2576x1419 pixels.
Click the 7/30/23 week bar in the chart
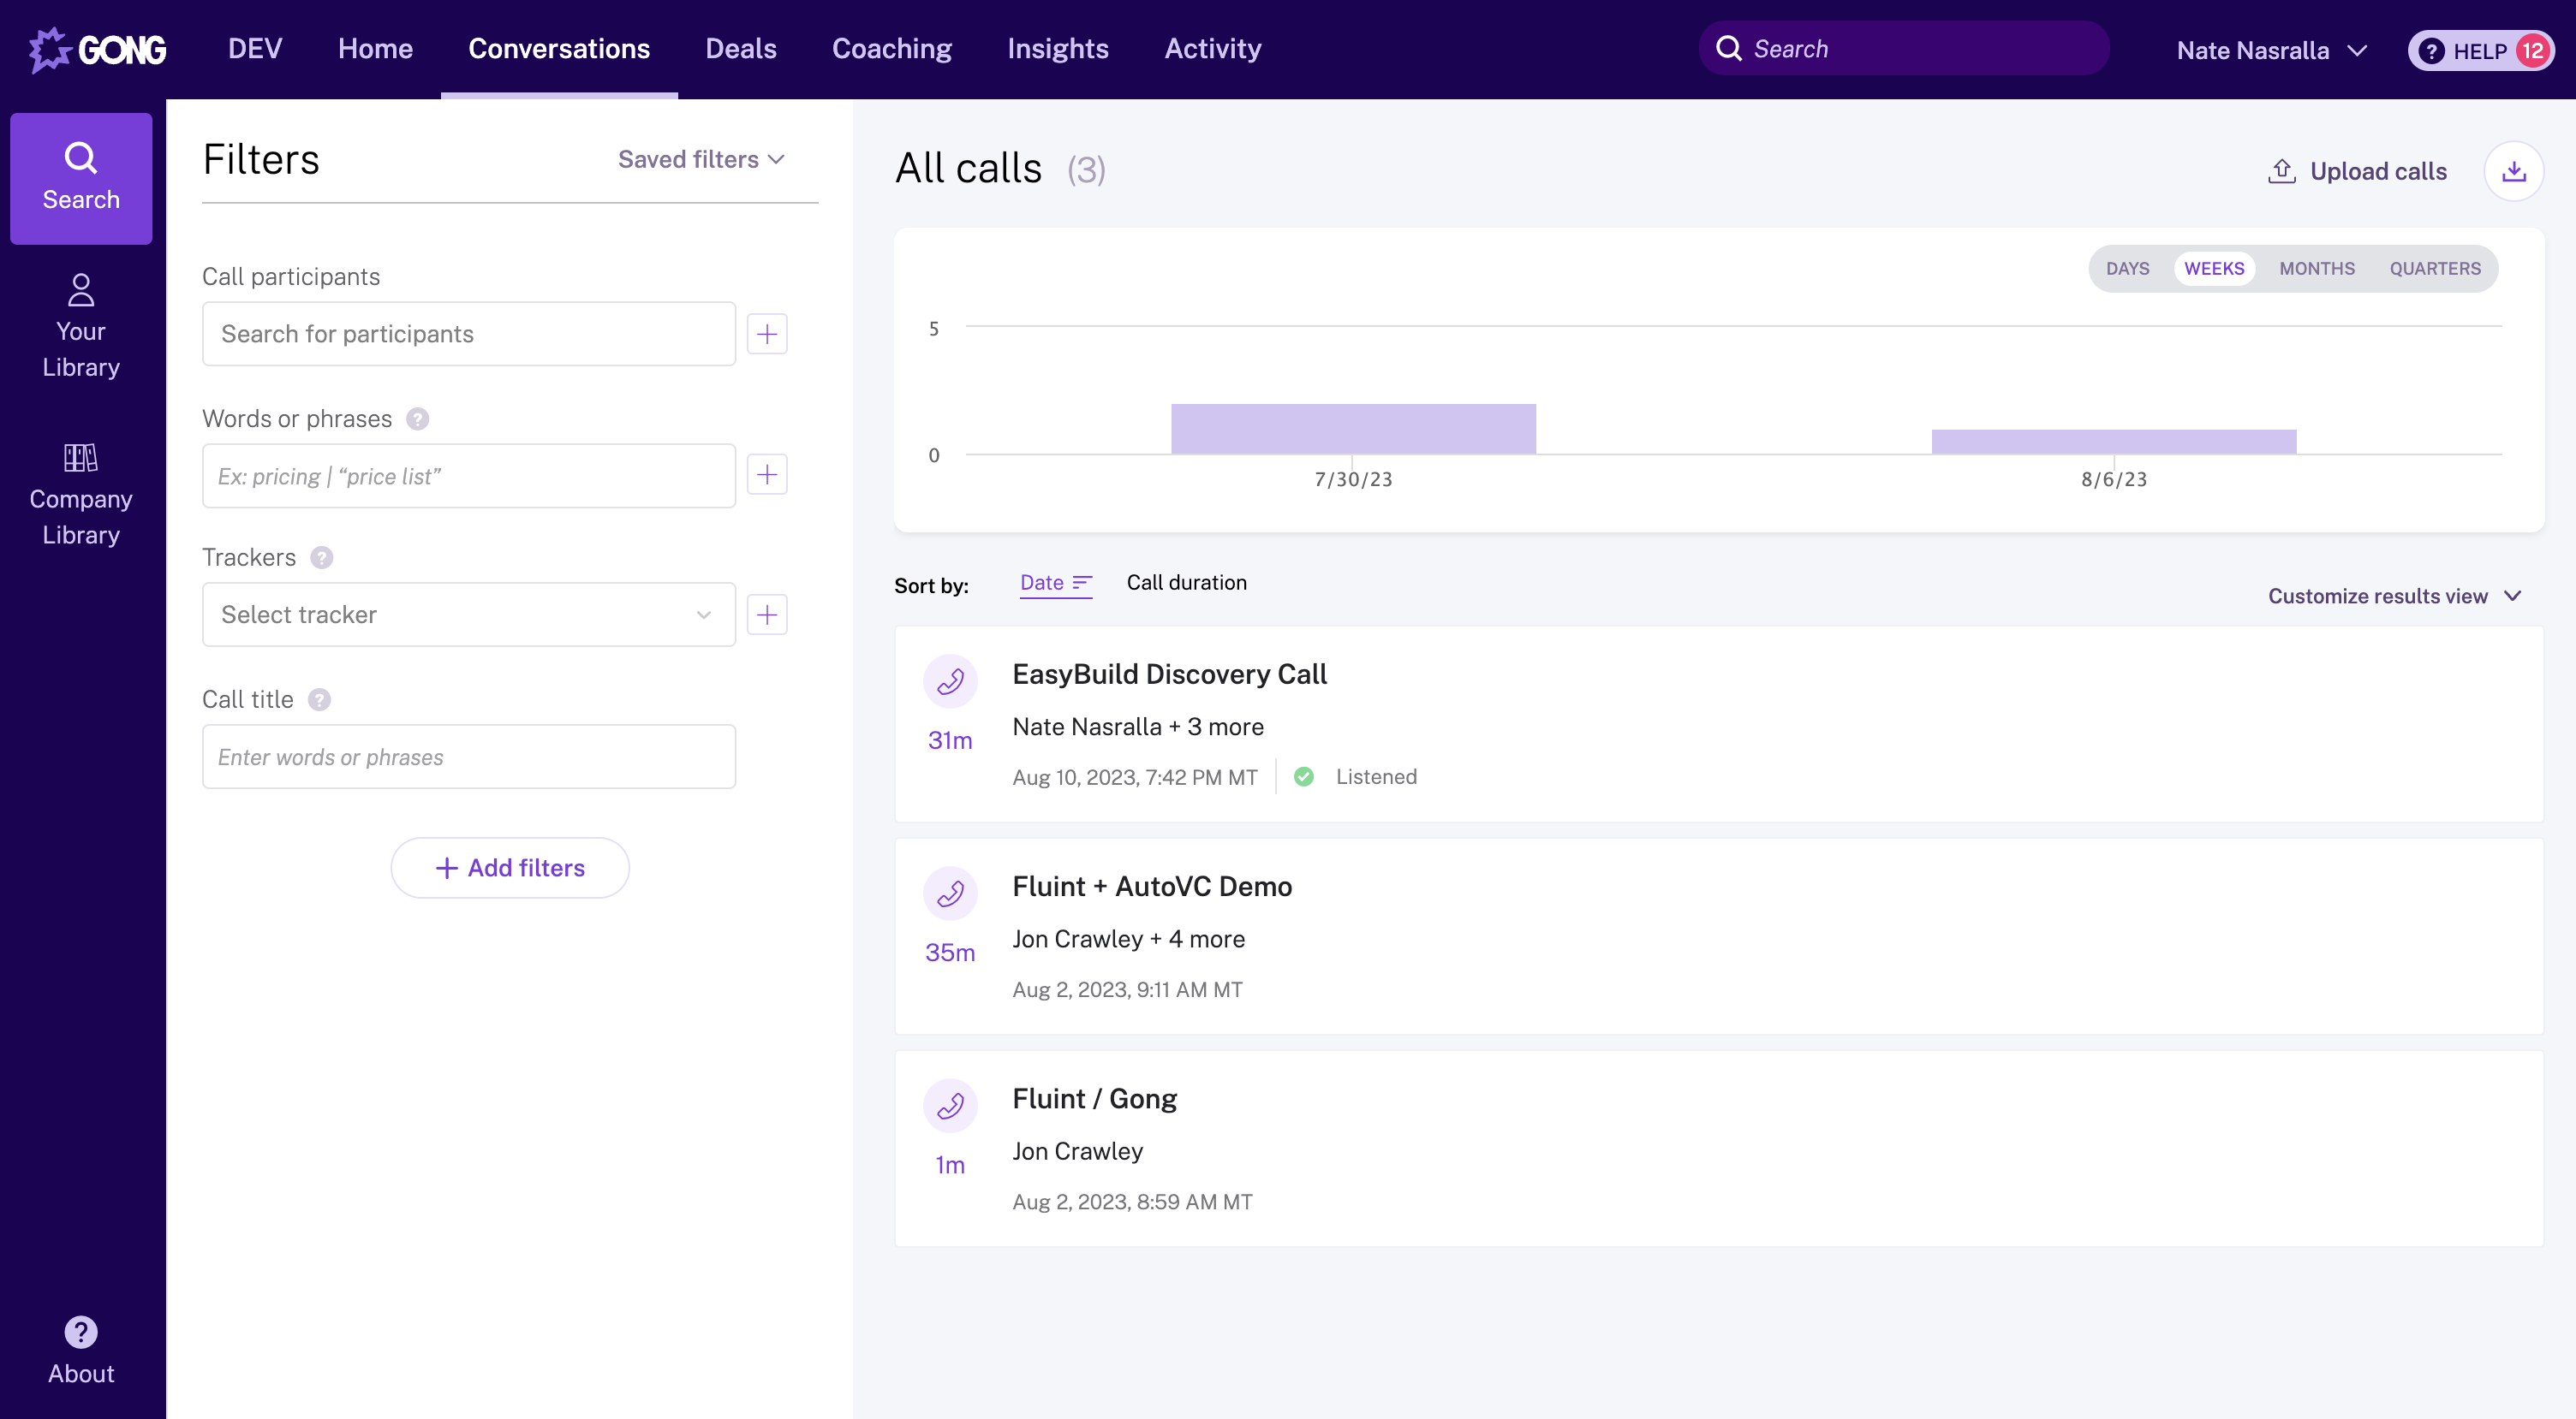pos(1353,429)
